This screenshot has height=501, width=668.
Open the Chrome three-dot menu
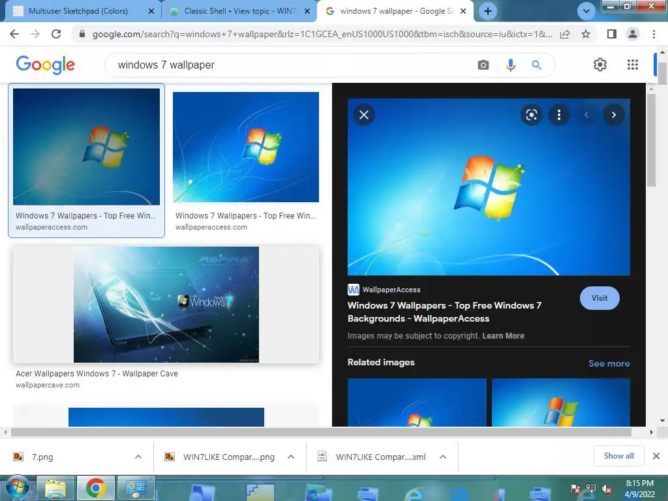[654, 34]
